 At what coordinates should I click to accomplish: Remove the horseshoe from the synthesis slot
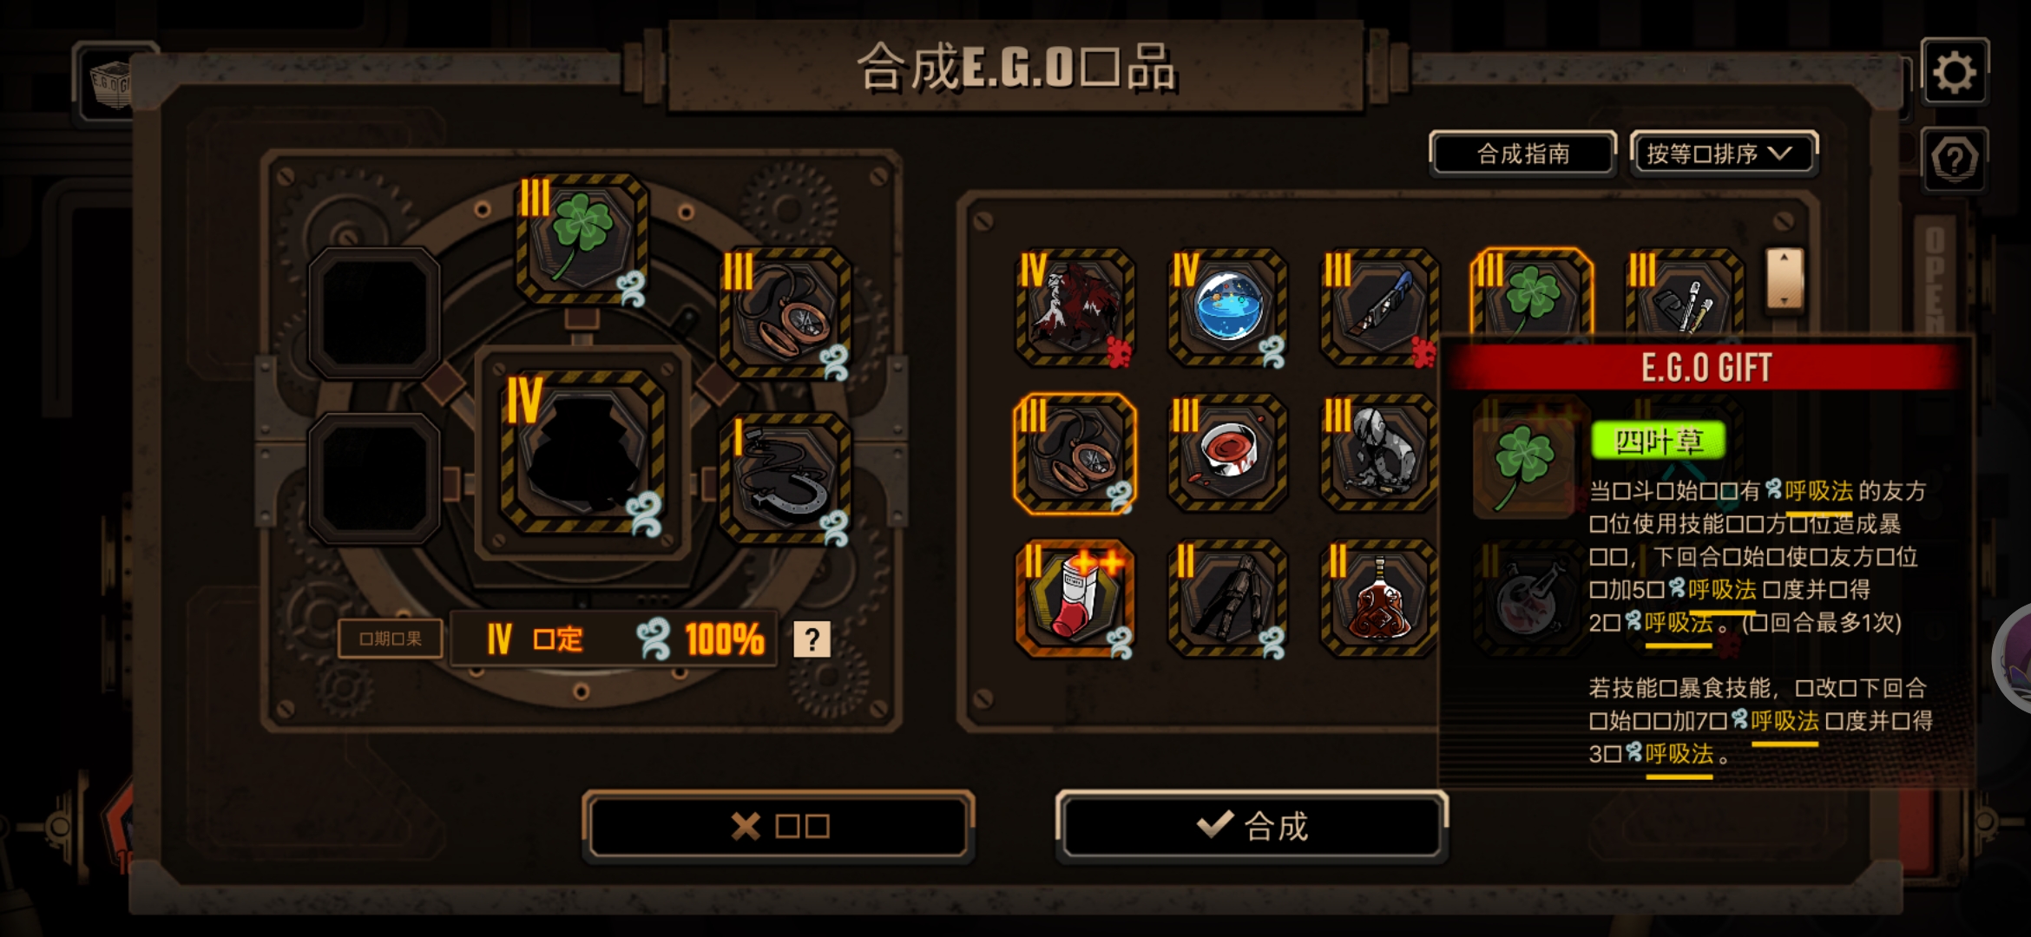(785, 477)
